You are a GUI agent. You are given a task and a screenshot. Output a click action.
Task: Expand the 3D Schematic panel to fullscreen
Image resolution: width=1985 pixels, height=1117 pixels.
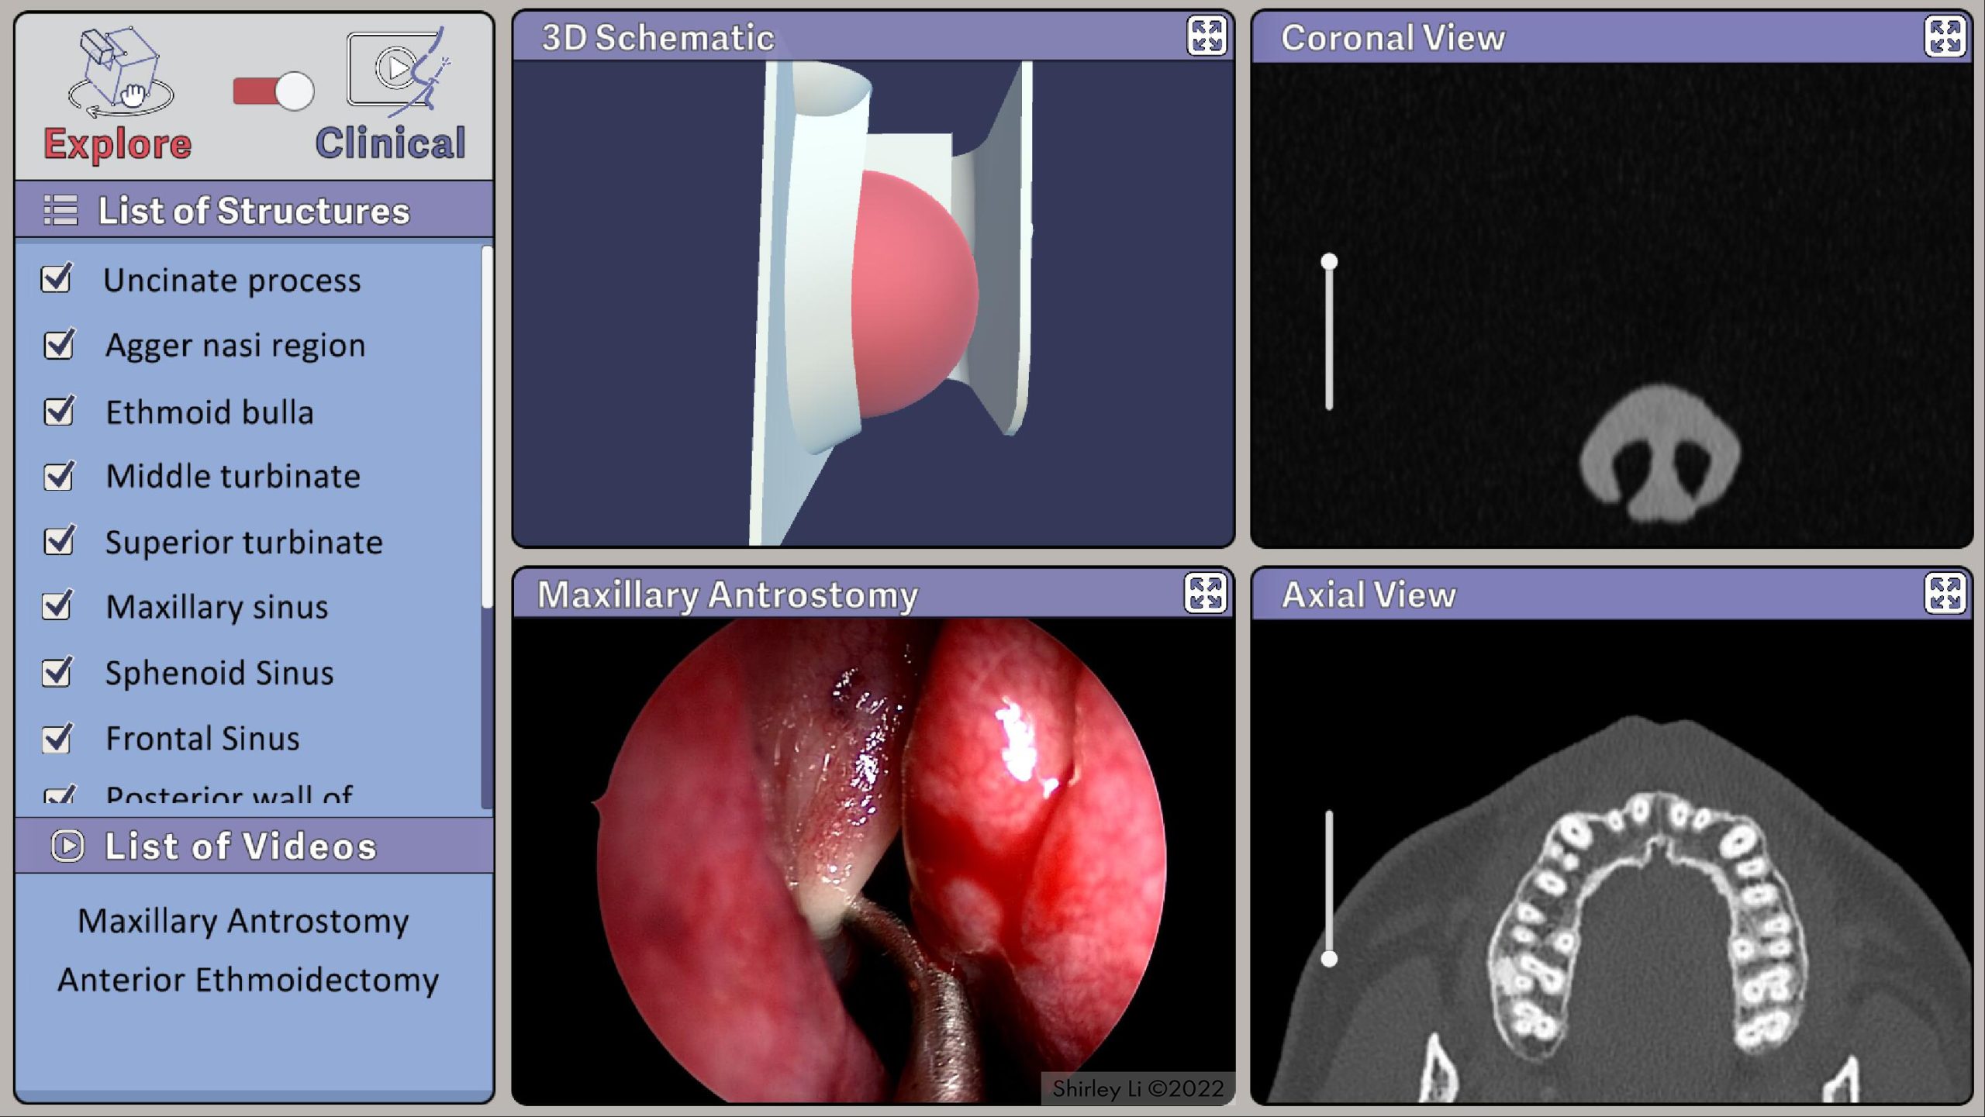pos(1207,36)
